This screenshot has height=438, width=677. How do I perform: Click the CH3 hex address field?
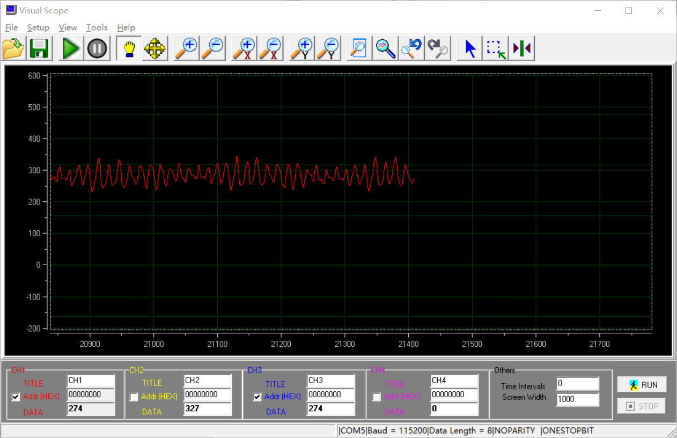[x=330, y=395]
